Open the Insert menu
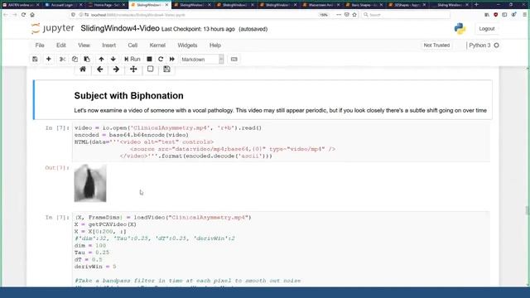The image size is (530, 298). [x=108, y=46]
